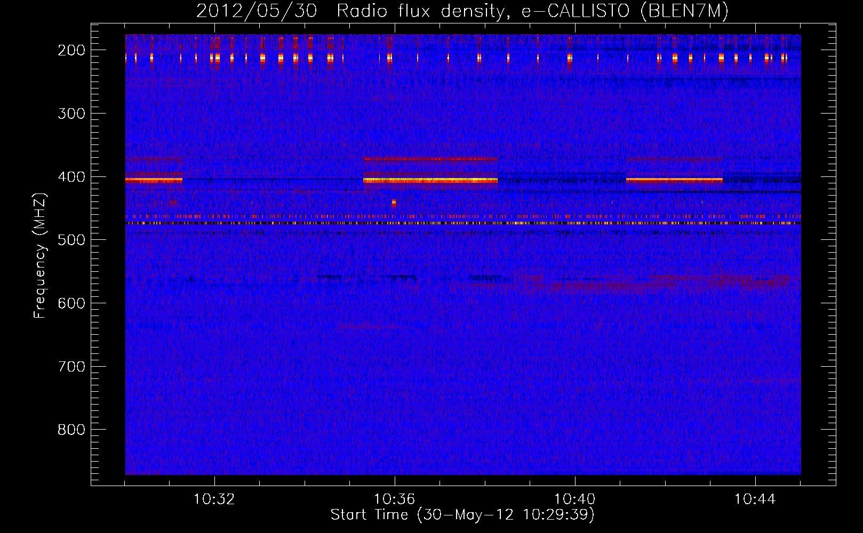
Task: Click the 300 frequency tick label
Action: click(x=71, y=114)
